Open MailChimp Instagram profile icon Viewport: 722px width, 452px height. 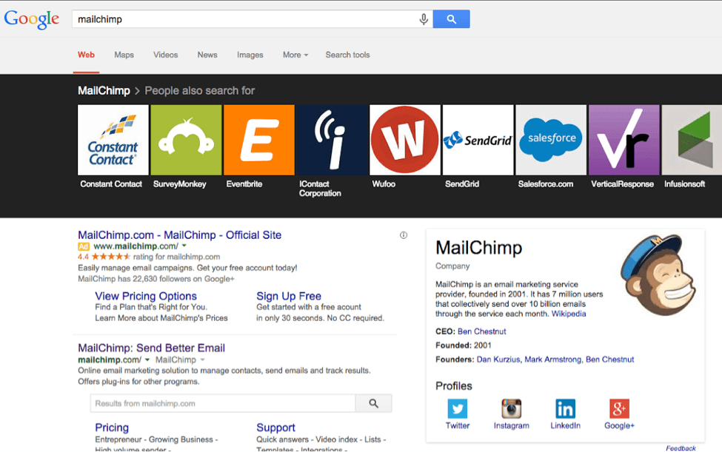511,408
